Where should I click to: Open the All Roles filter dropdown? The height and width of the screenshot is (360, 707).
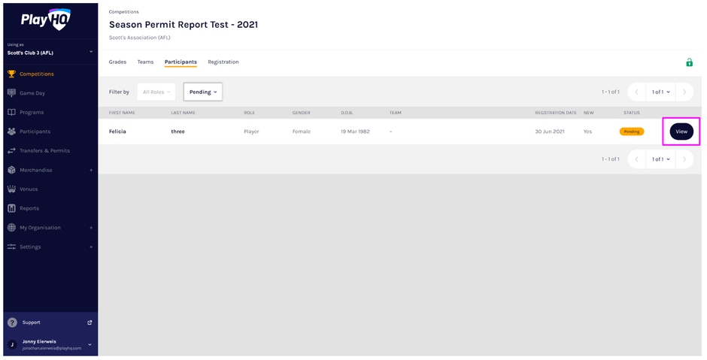coord(156,92)
